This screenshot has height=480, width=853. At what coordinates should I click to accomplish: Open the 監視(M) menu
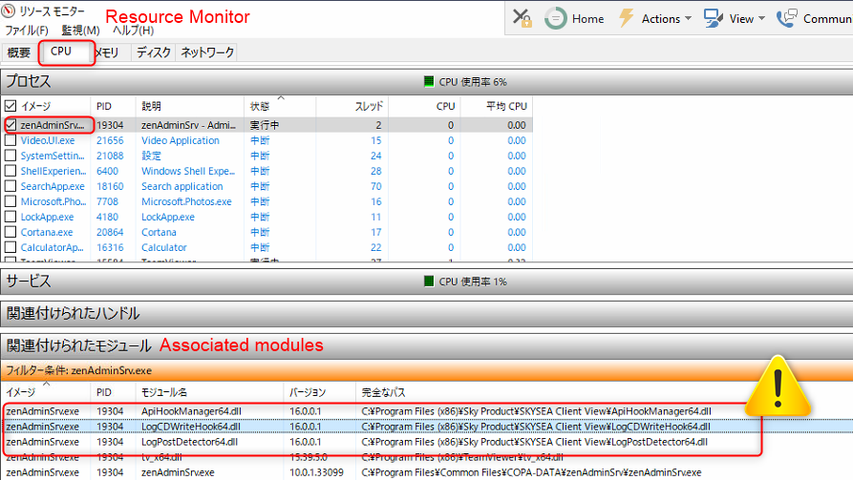[x=80, y=31]
